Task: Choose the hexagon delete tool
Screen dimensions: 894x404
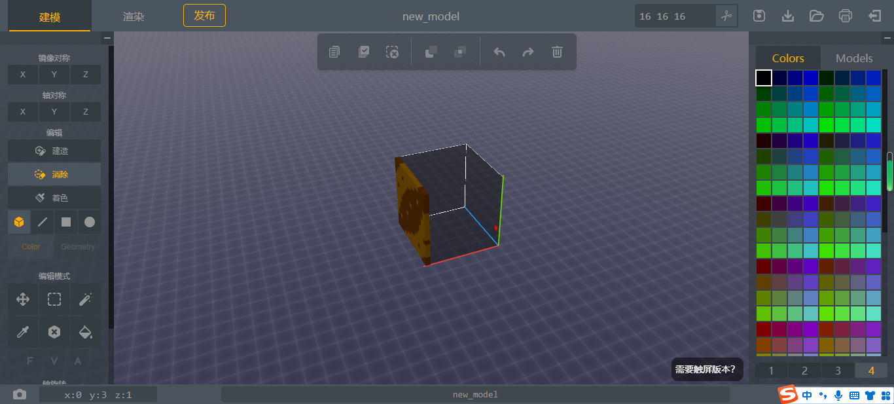Action: click(54, 333)
